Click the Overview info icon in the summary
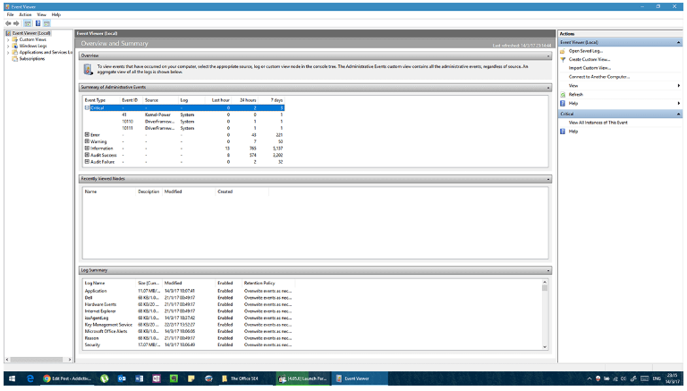687x391 pixels. 88,69
